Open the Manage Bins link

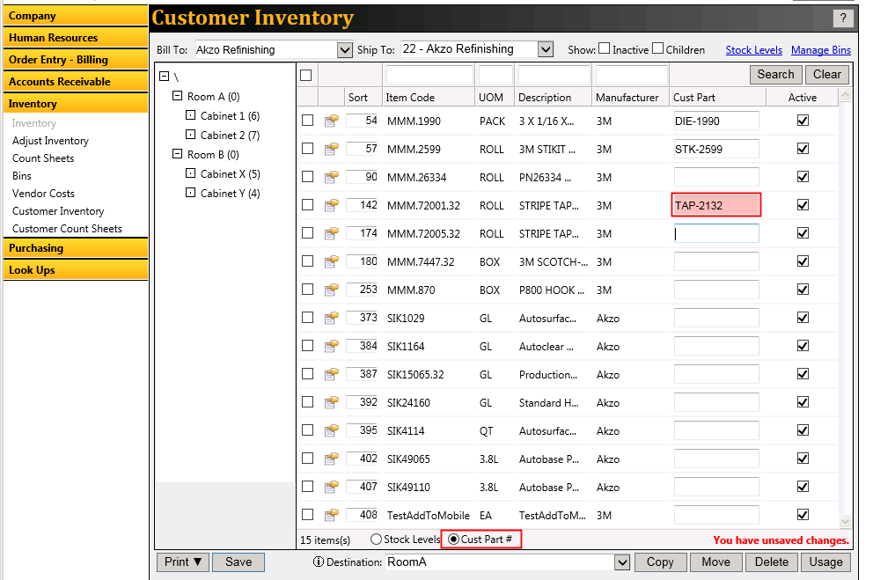(x=820, y=50)
